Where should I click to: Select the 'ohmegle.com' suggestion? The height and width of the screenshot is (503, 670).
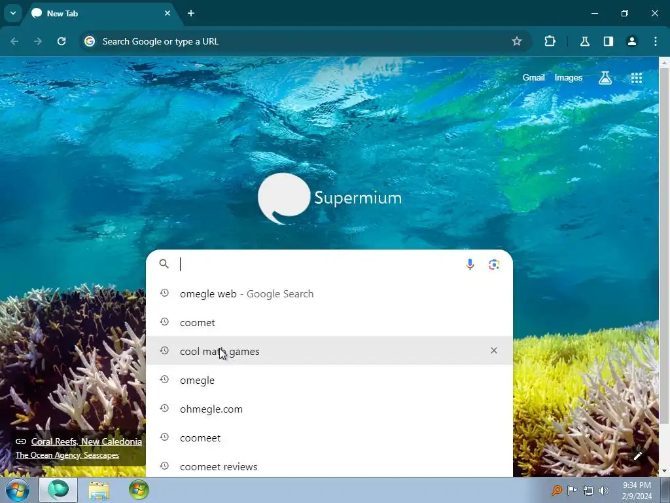point(330,409)
